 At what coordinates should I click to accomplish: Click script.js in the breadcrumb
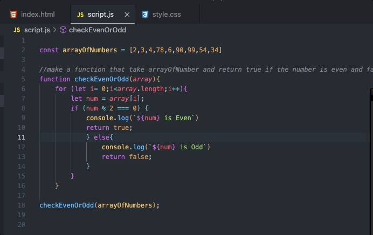[37, 30]
